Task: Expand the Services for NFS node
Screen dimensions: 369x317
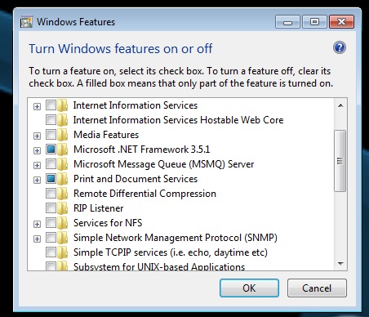Action: pos(37,224)
